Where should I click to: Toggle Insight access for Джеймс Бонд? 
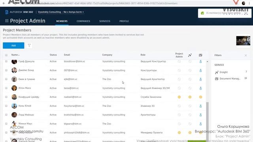coord(190,70)
